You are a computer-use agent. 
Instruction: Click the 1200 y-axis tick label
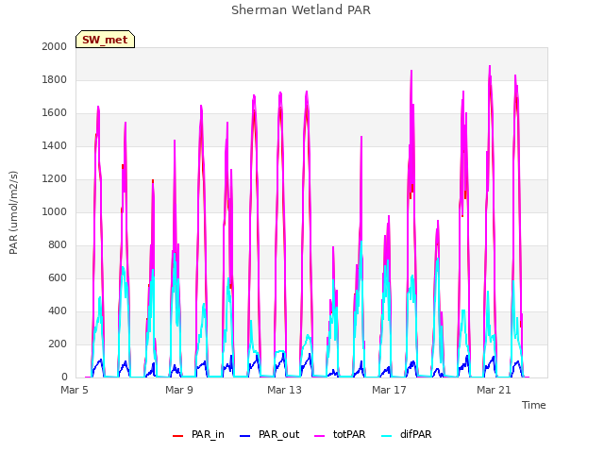pyautogui.click(x=55, y=178)
